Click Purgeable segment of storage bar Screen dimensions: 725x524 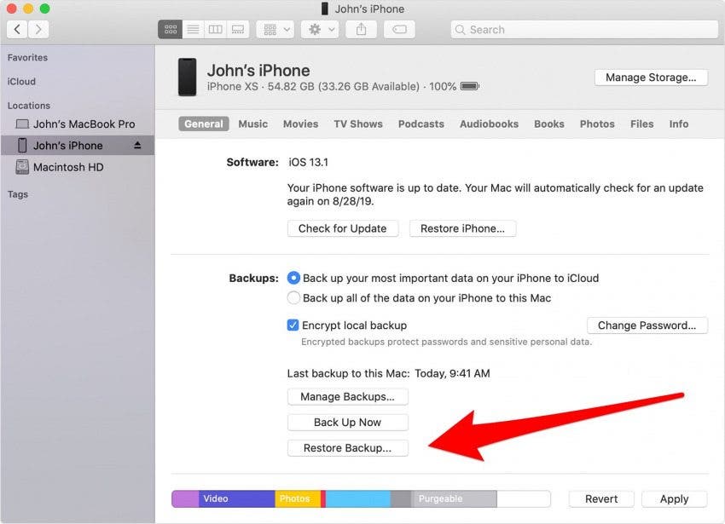tap(454, 499)
